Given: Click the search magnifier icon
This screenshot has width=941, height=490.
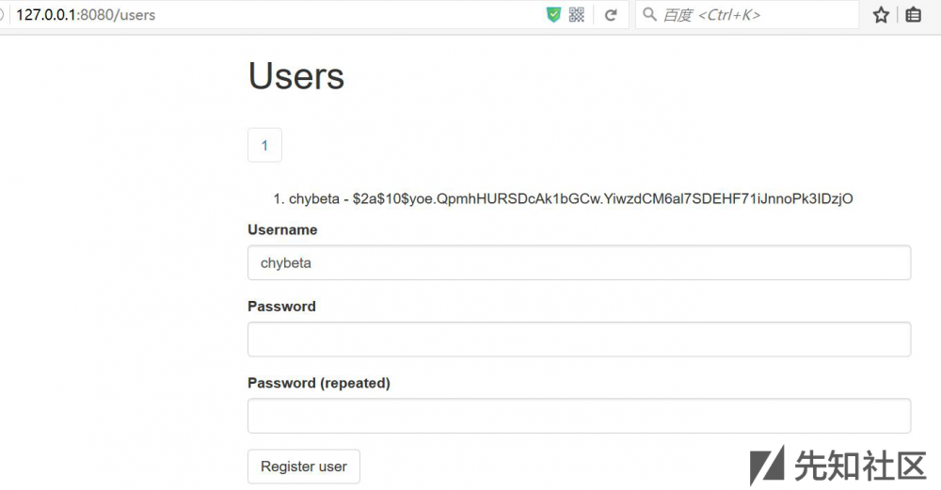Looking at the screenshot, I should point(649,14).
